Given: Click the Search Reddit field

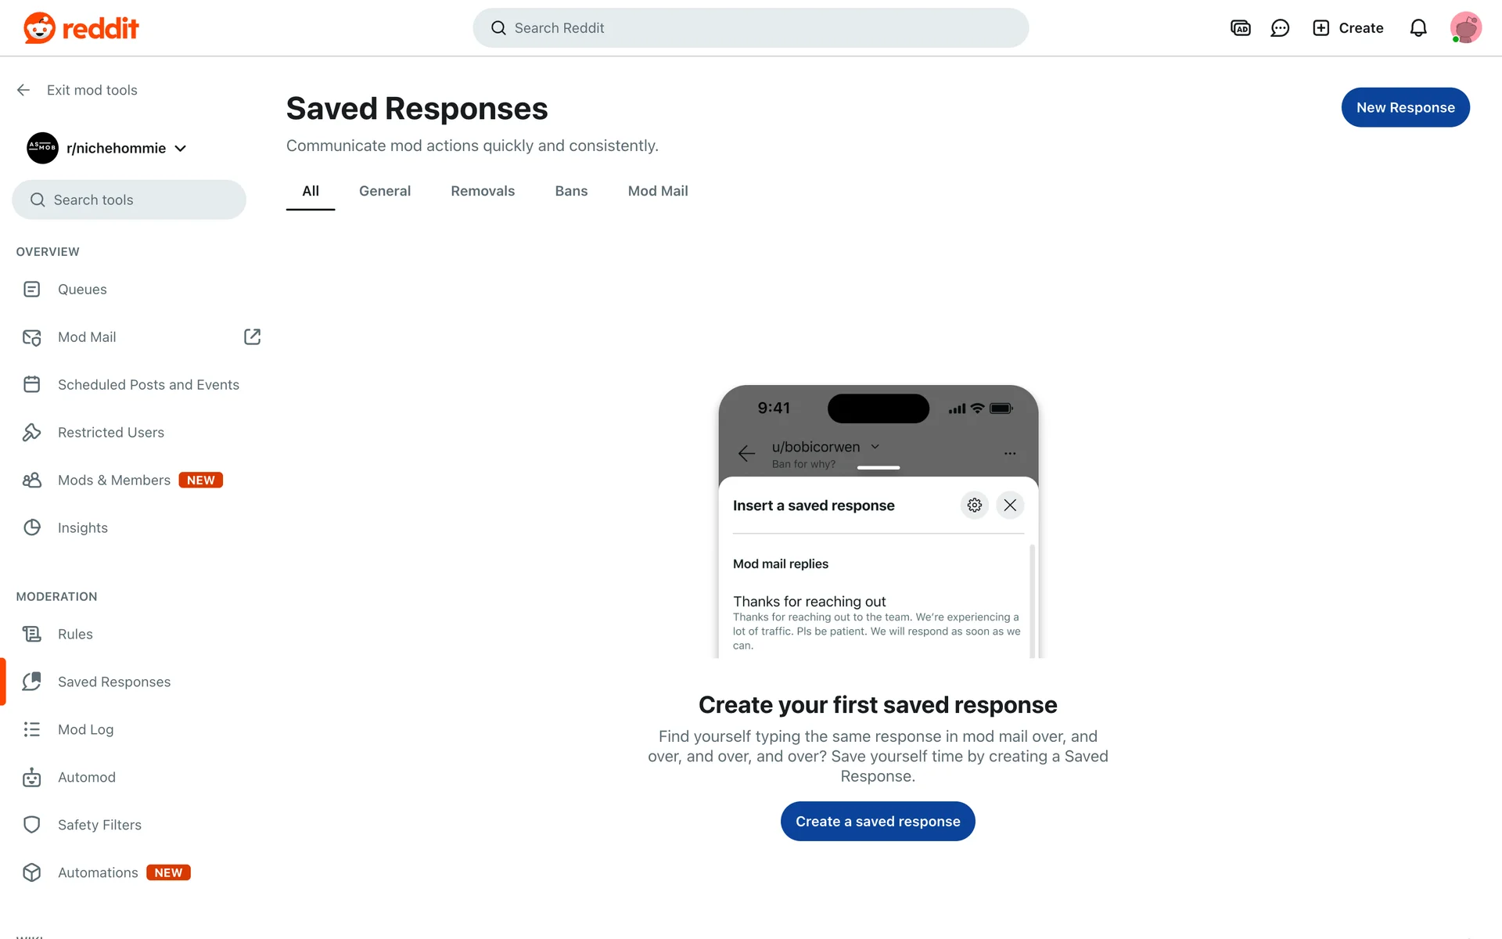Looking at the screenshot, I should pyautogui.click(x=751, y=28).
